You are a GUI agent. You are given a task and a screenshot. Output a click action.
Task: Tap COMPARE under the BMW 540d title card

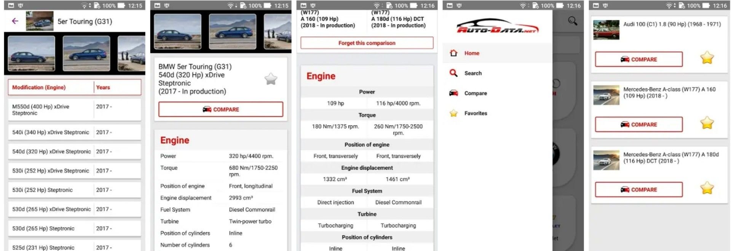pyautogui.click(x=221, y=109)
